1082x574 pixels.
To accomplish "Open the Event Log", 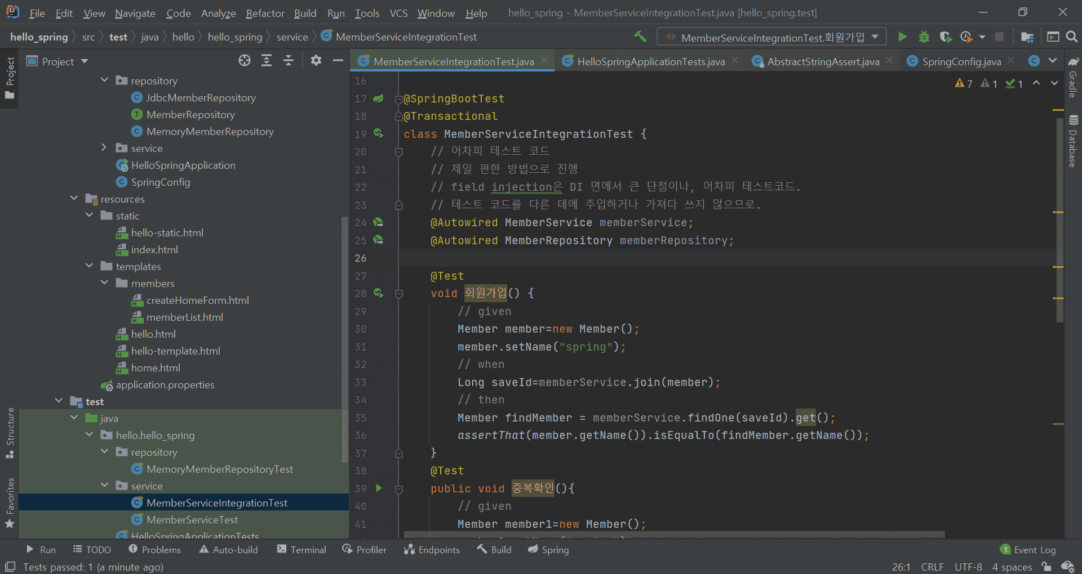I will tap(1028, 550).
